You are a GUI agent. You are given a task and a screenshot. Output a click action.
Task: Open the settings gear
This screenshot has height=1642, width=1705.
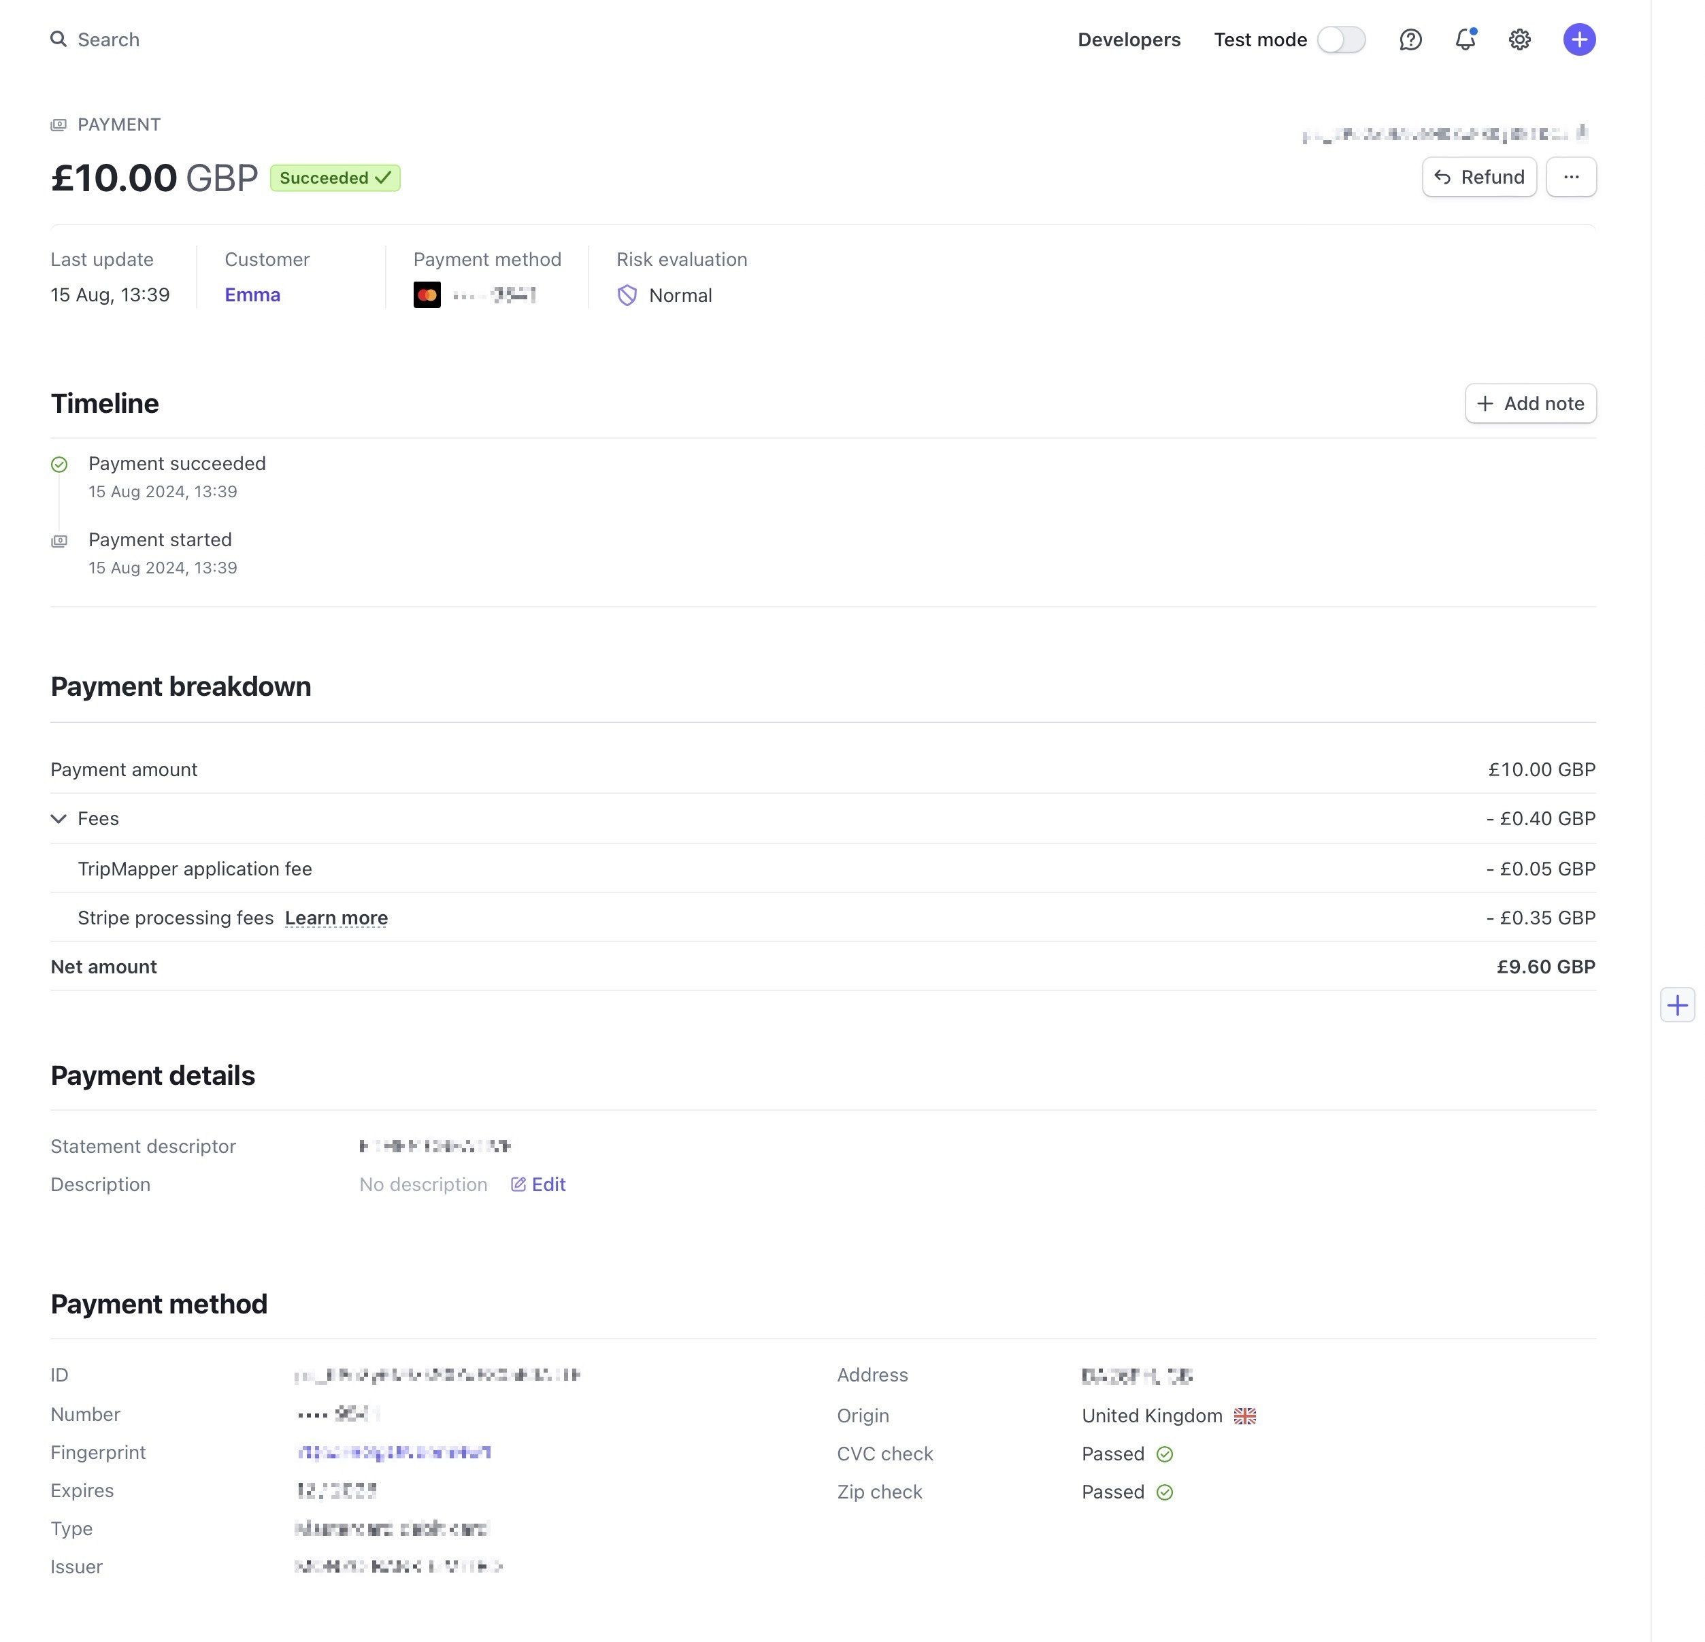(x=1519, y=39)
